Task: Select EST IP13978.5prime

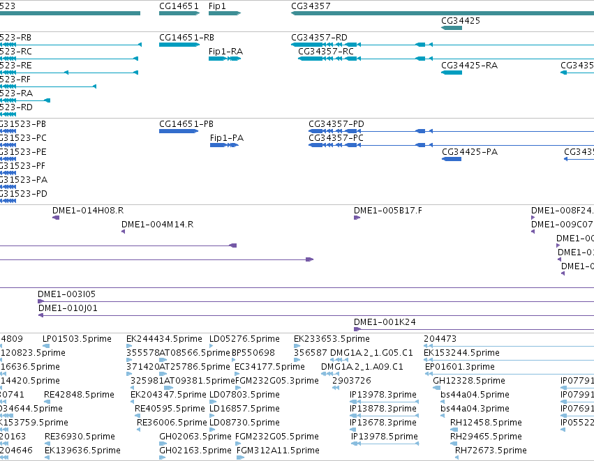Action: coord(384,437)
